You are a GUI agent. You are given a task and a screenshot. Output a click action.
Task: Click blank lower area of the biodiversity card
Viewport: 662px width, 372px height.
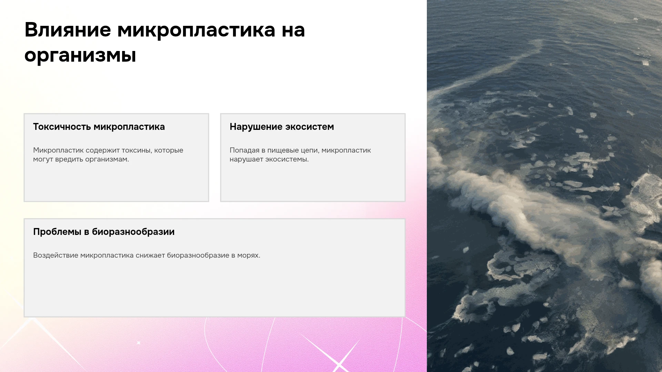coord(214,289)
